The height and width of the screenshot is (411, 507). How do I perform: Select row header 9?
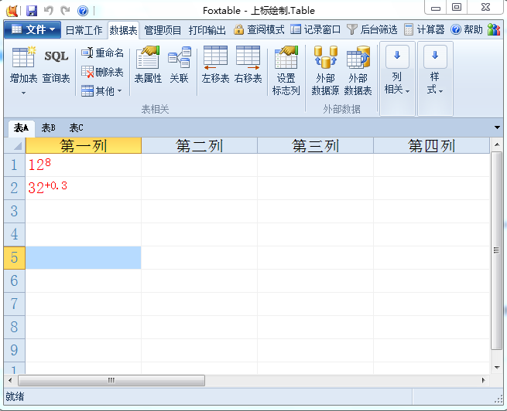(x=15, y=350)
